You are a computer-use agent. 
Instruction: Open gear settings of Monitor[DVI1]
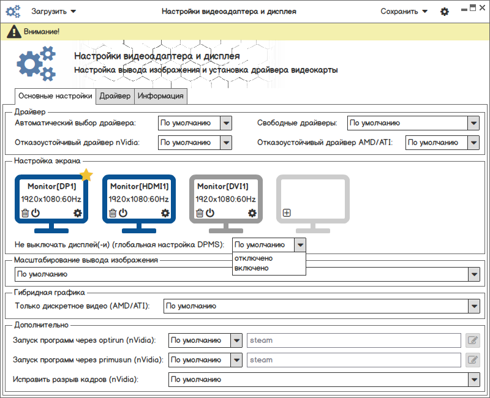click(252, 213)
